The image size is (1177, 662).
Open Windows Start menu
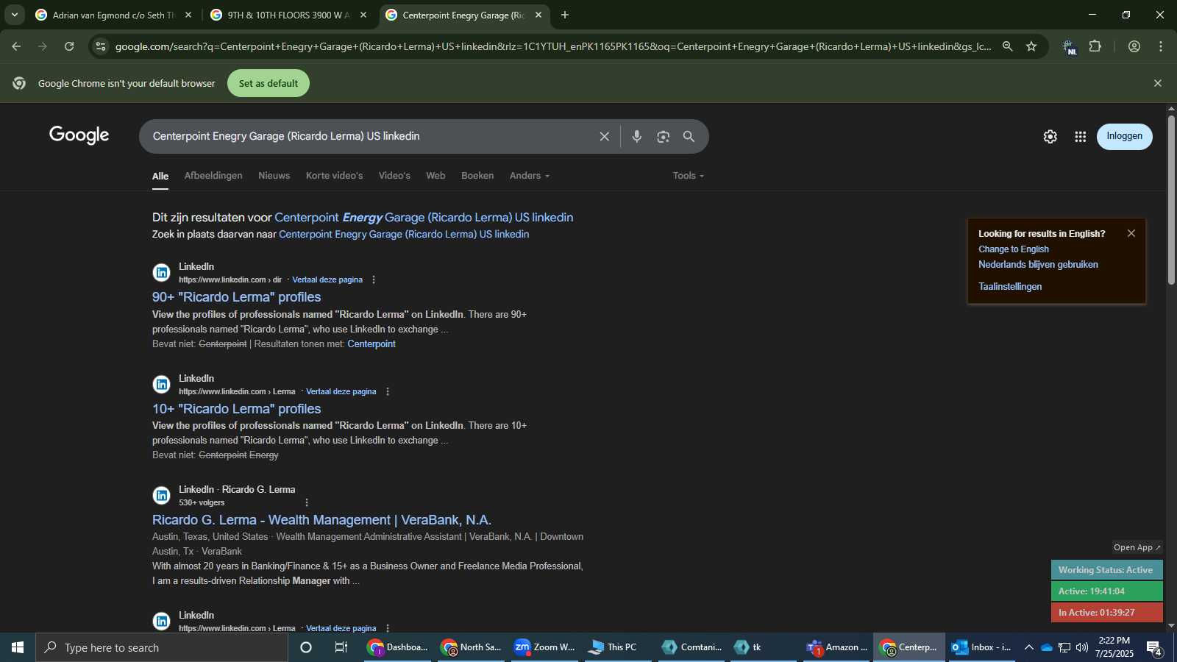tap(18, 647)
